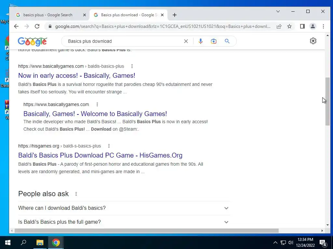The width and height of the screenshot is (333, 249).
Task: Click the scroll left arrow at bottom
Action: pos(12,231)
